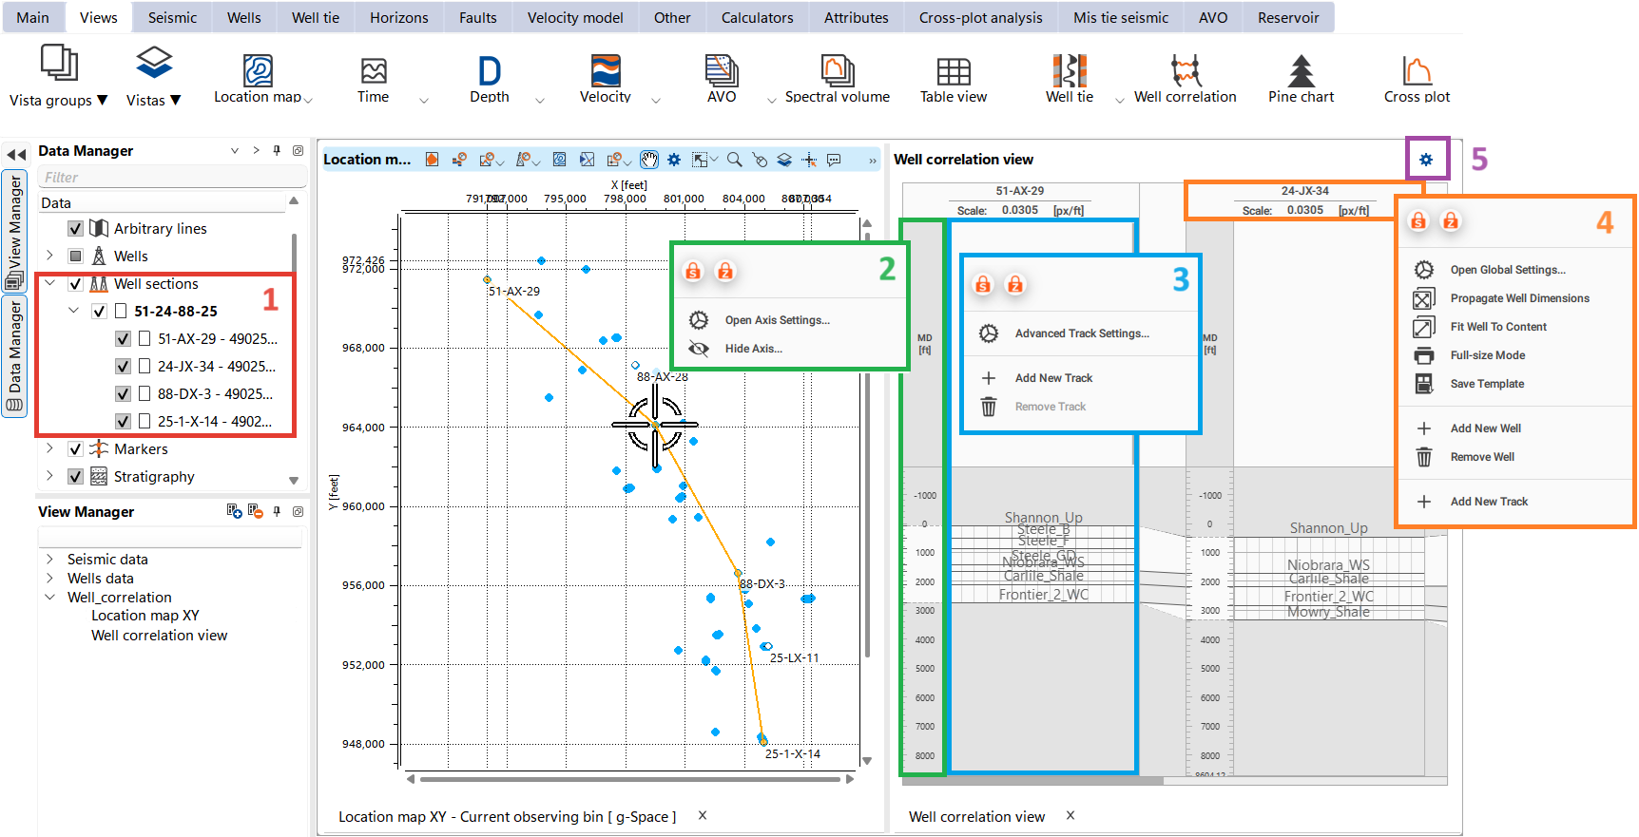Viewport: 1639px width, 837px height.
Task: Select Well correlation view in View Manager
Action: (159, 636)
